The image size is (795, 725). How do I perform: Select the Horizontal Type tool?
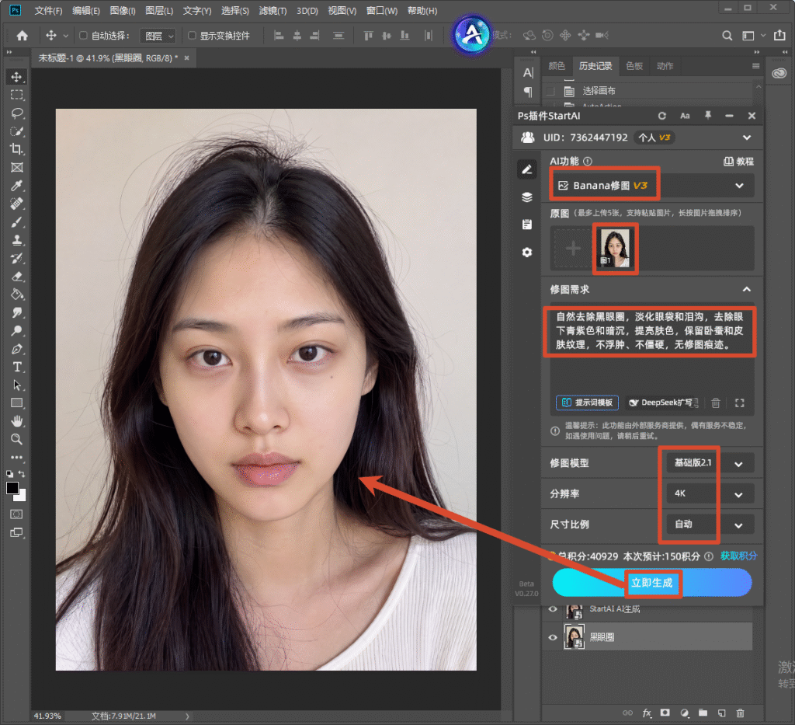pyautogui.click(x=17, y=367)
